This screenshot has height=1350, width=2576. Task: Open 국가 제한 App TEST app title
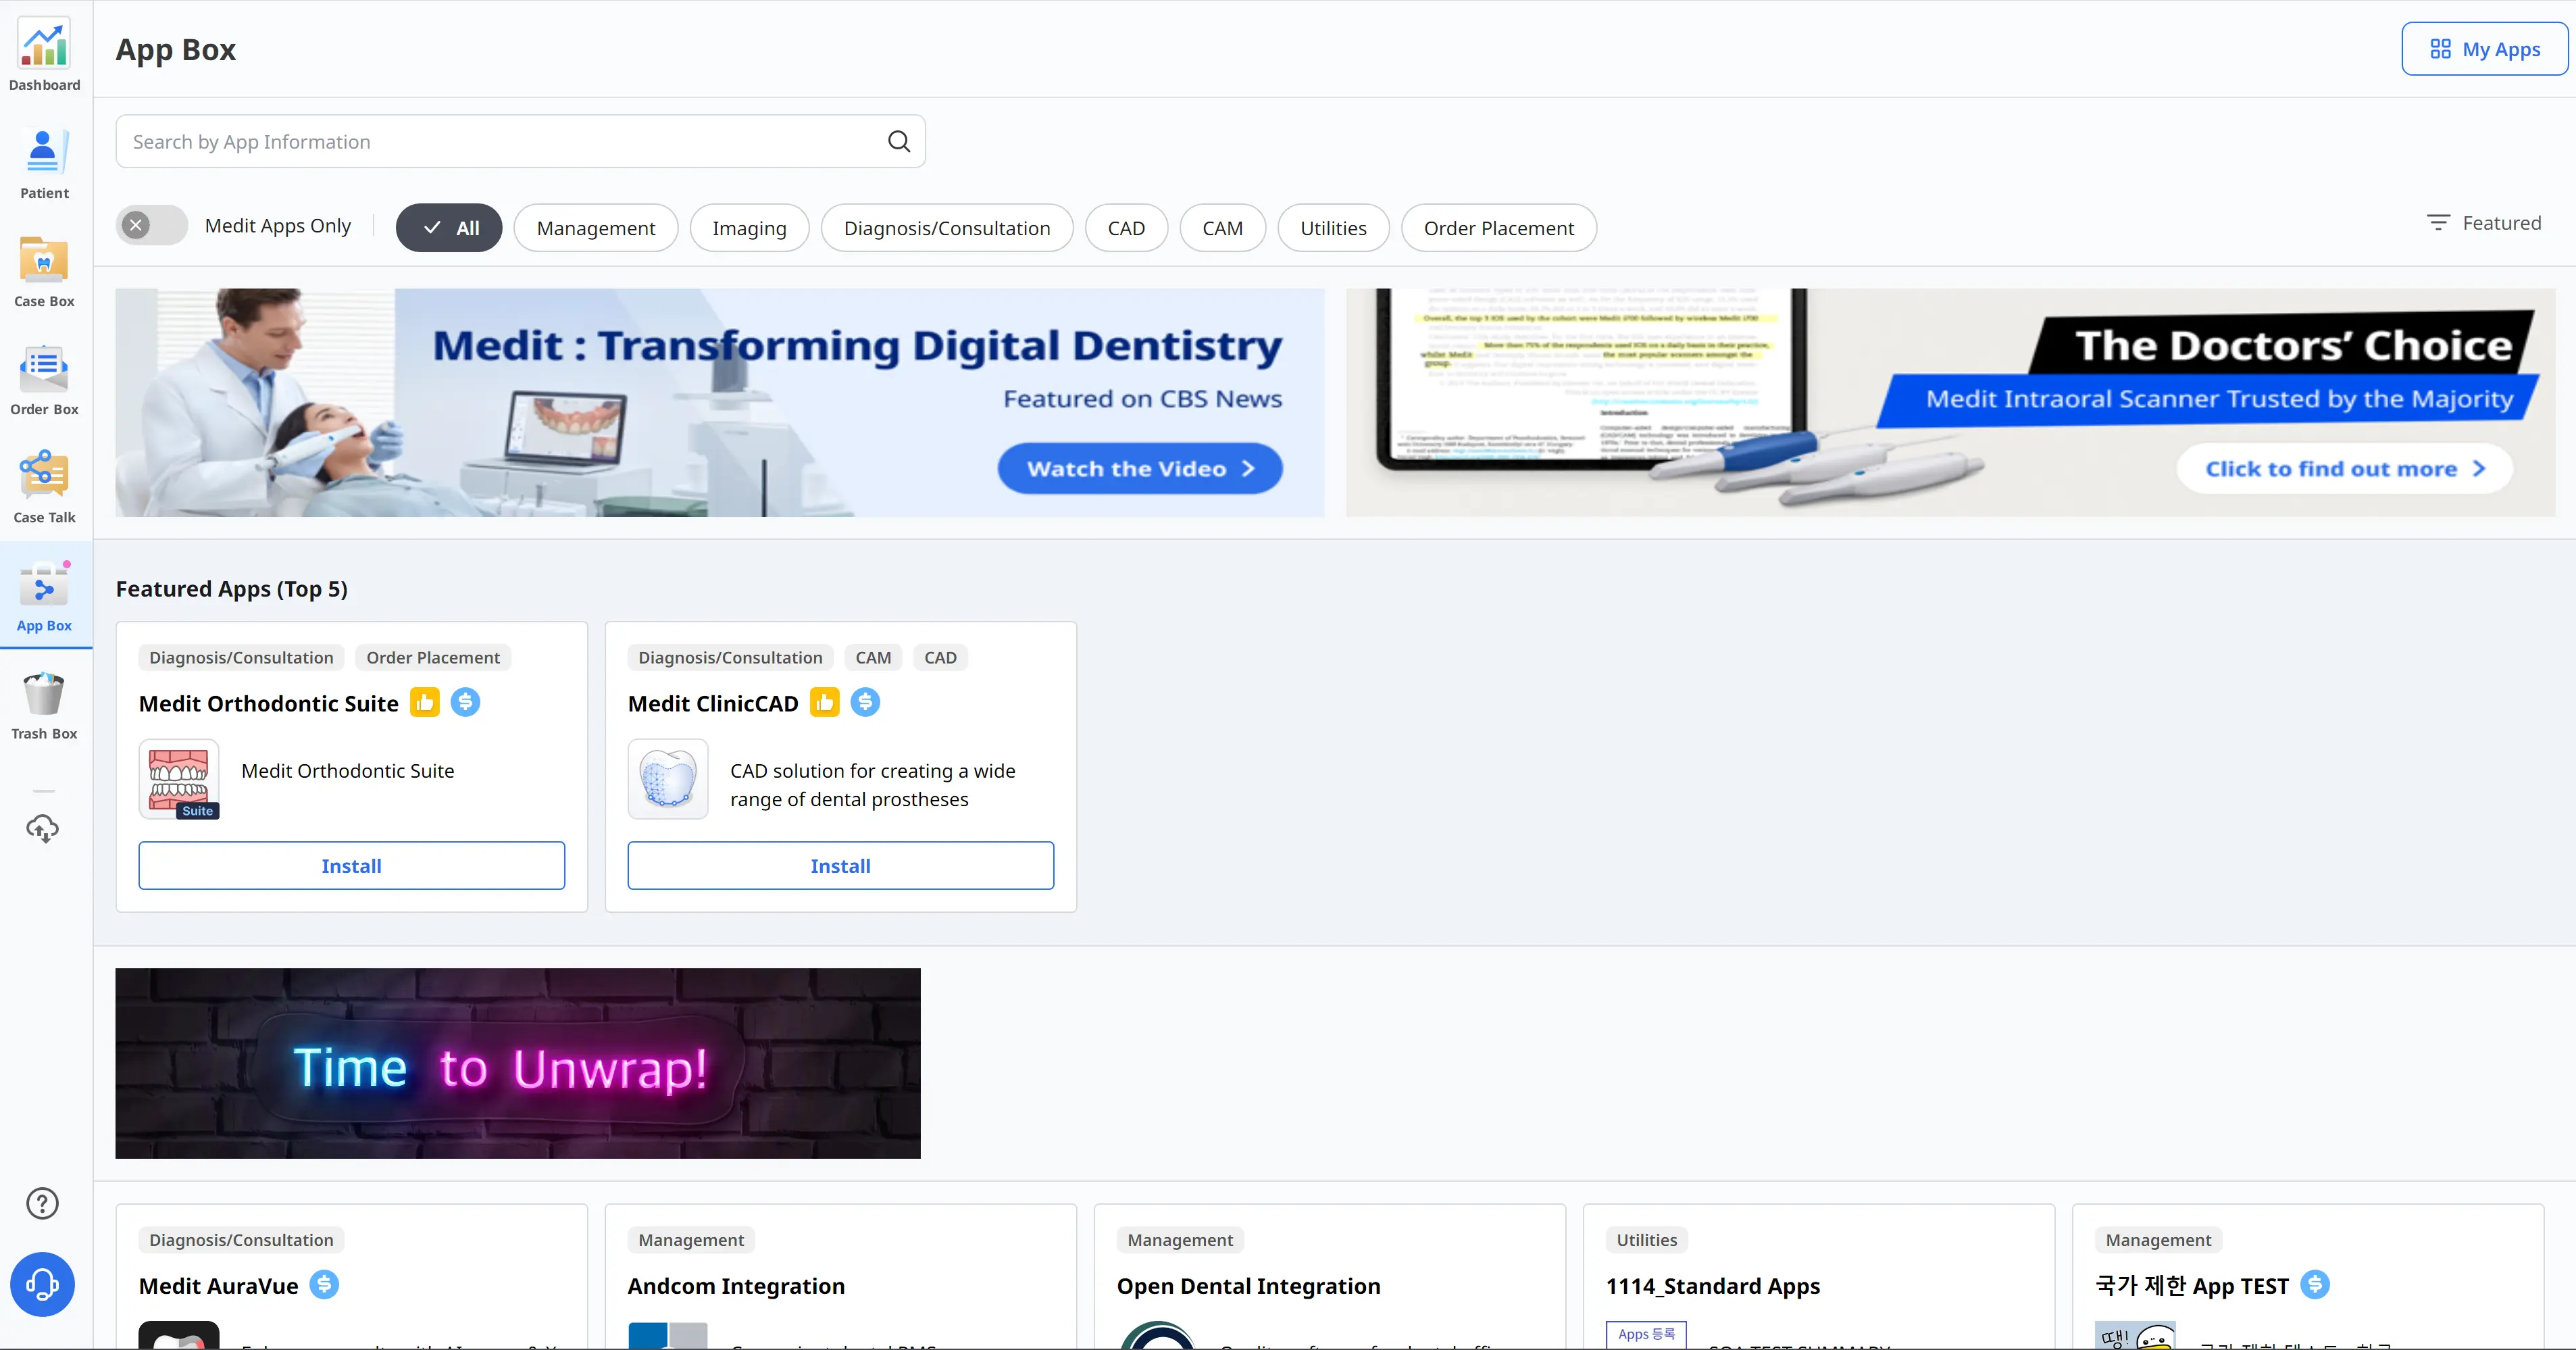tap(2191, 1286)
